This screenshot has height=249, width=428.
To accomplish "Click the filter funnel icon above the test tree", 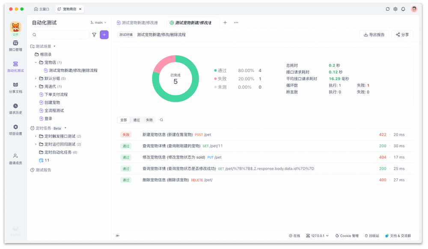I will click(94, 35).
